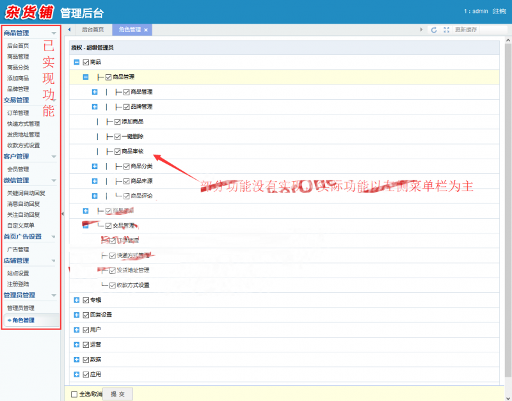Click the vertical scrollbar of main panel
Screen dimensions: 512x401
pos(508,209)
